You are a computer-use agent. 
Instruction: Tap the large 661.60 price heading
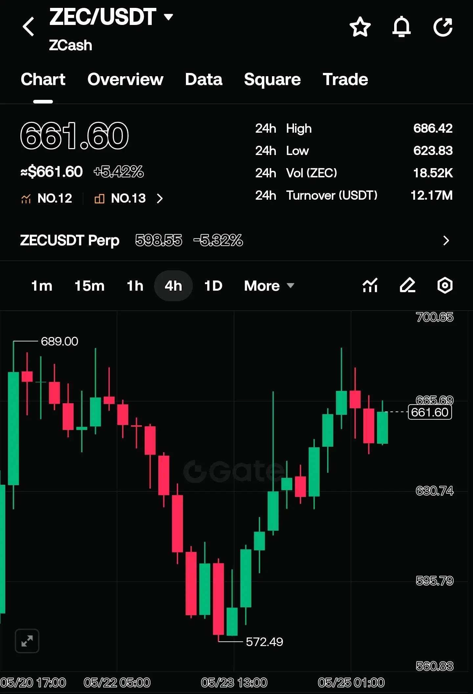point(75,136)
